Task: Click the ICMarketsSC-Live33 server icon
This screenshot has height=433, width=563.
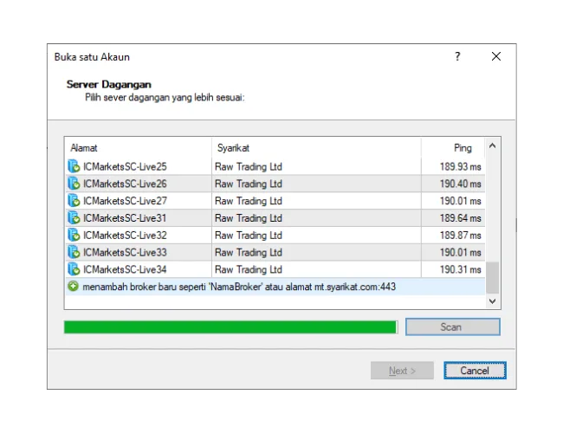Action: [74, 253]
